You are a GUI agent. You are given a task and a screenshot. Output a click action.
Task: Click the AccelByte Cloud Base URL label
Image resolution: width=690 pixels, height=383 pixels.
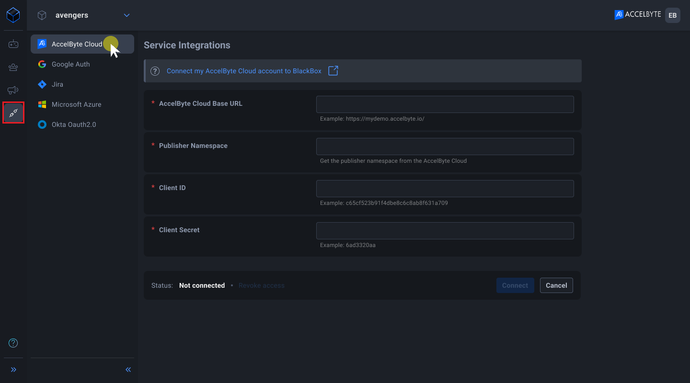click(201, 103)
